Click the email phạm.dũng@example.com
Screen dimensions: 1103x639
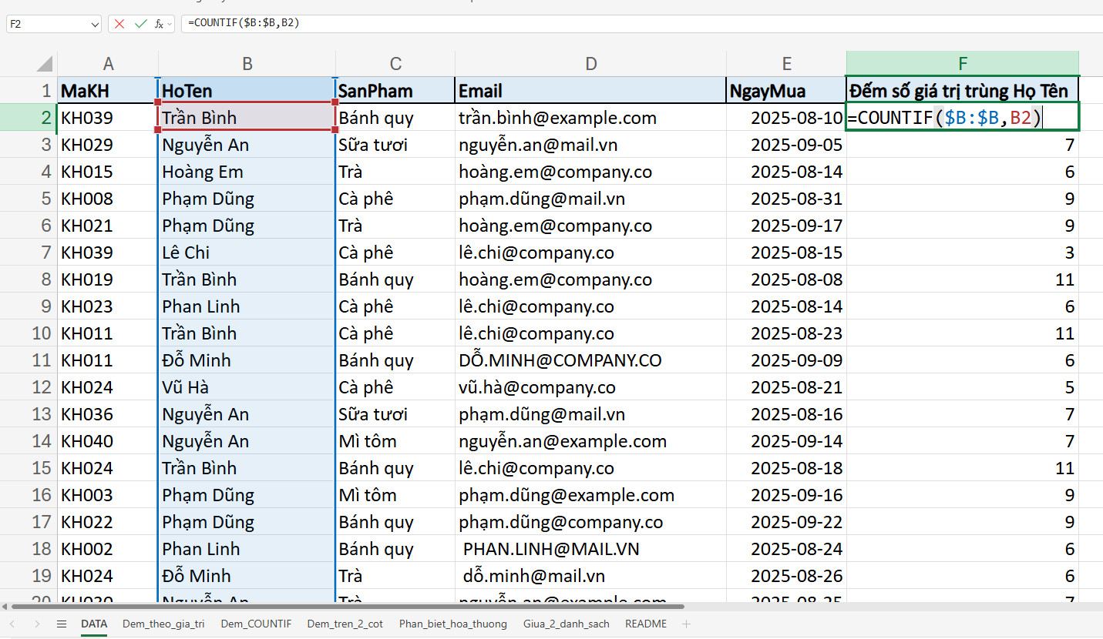click(x=590, y=495)
